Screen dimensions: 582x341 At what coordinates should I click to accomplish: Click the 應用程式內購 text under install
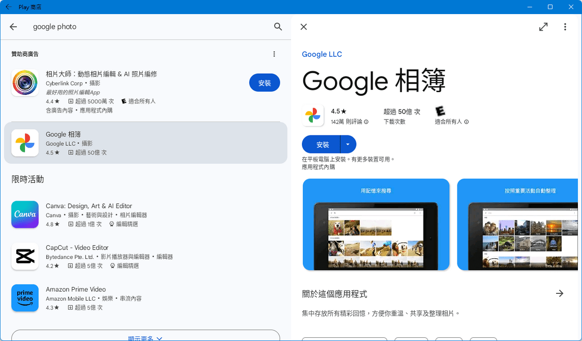pos(318,167)
